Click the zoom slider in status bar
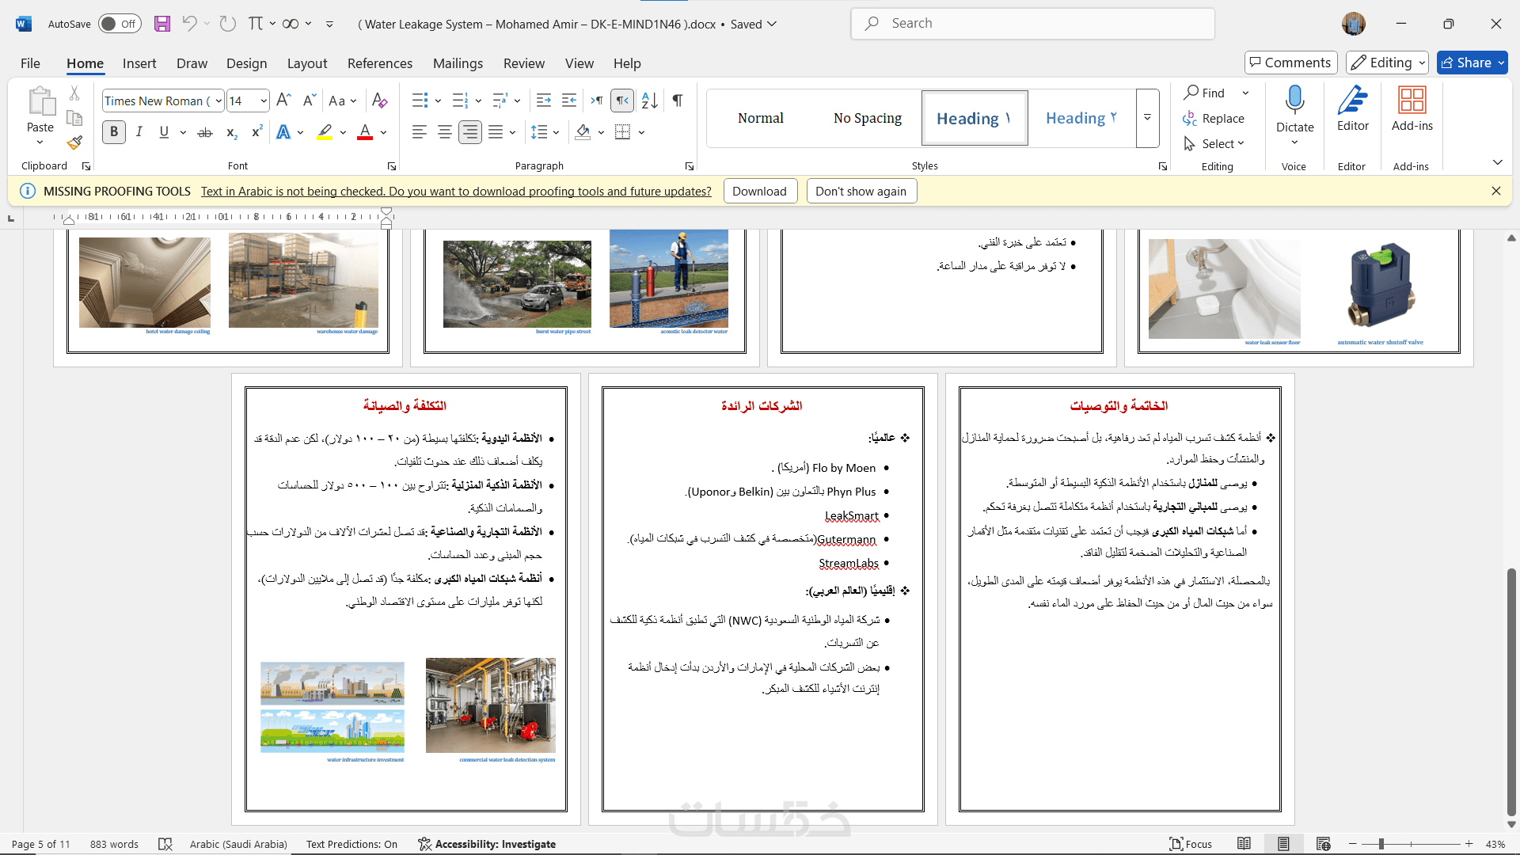The height and width of the screenshot is (855, 1520). pos(1381,844)
